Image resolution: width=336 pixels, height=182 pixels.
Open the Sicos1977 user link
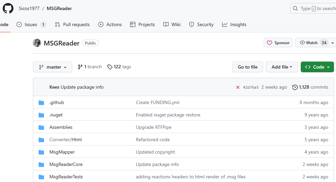29,9
